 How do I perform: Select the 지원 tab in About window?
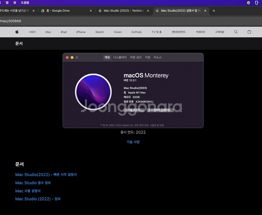[x=147, y=57]
